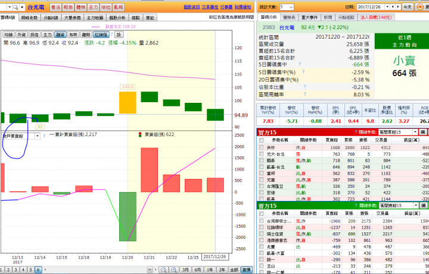The image size is (429, 274).
Task: Check the box for broker 台灣匯立
Action: 262,186
